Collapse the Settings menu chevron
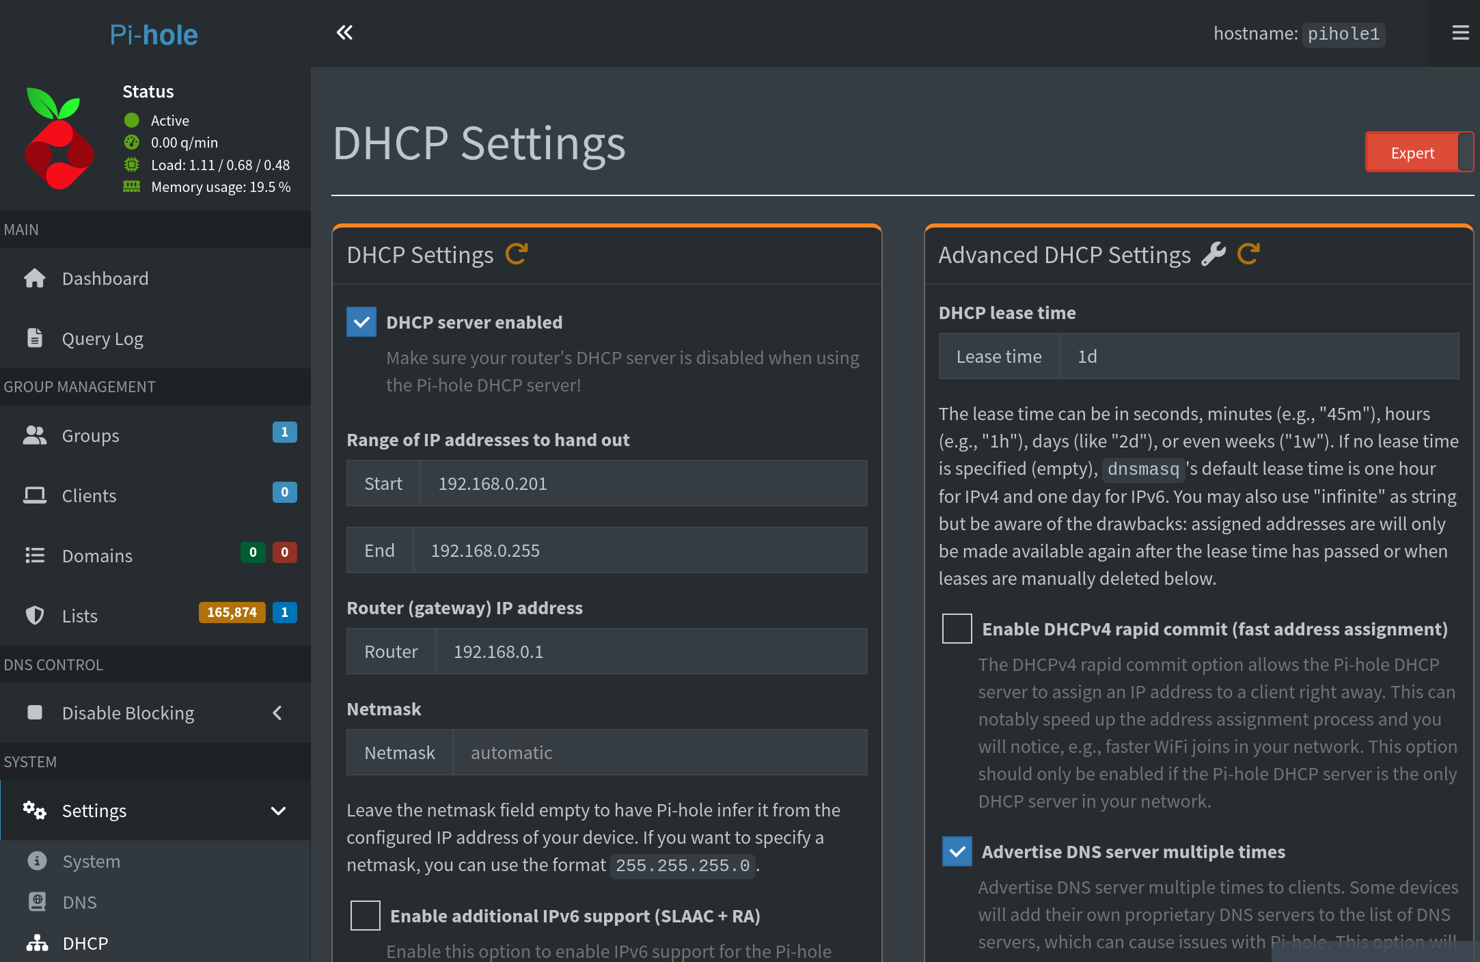 coord(278,811)
